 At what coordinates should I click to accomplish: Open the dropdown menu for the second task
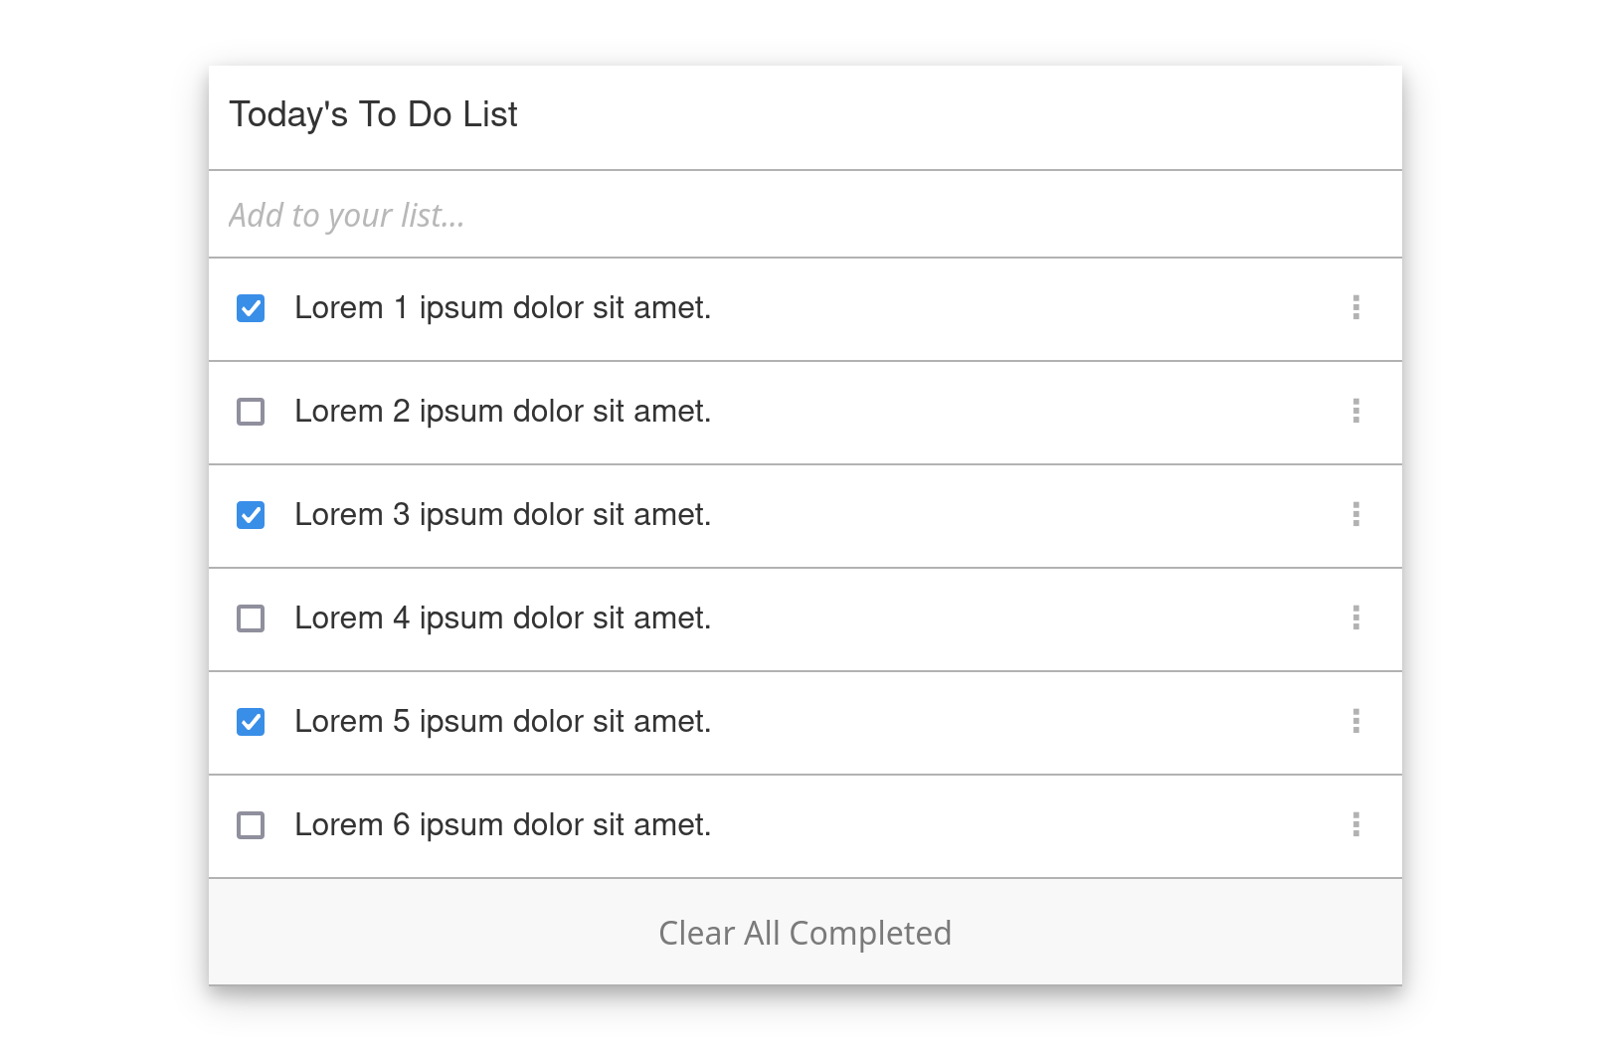1356,413
